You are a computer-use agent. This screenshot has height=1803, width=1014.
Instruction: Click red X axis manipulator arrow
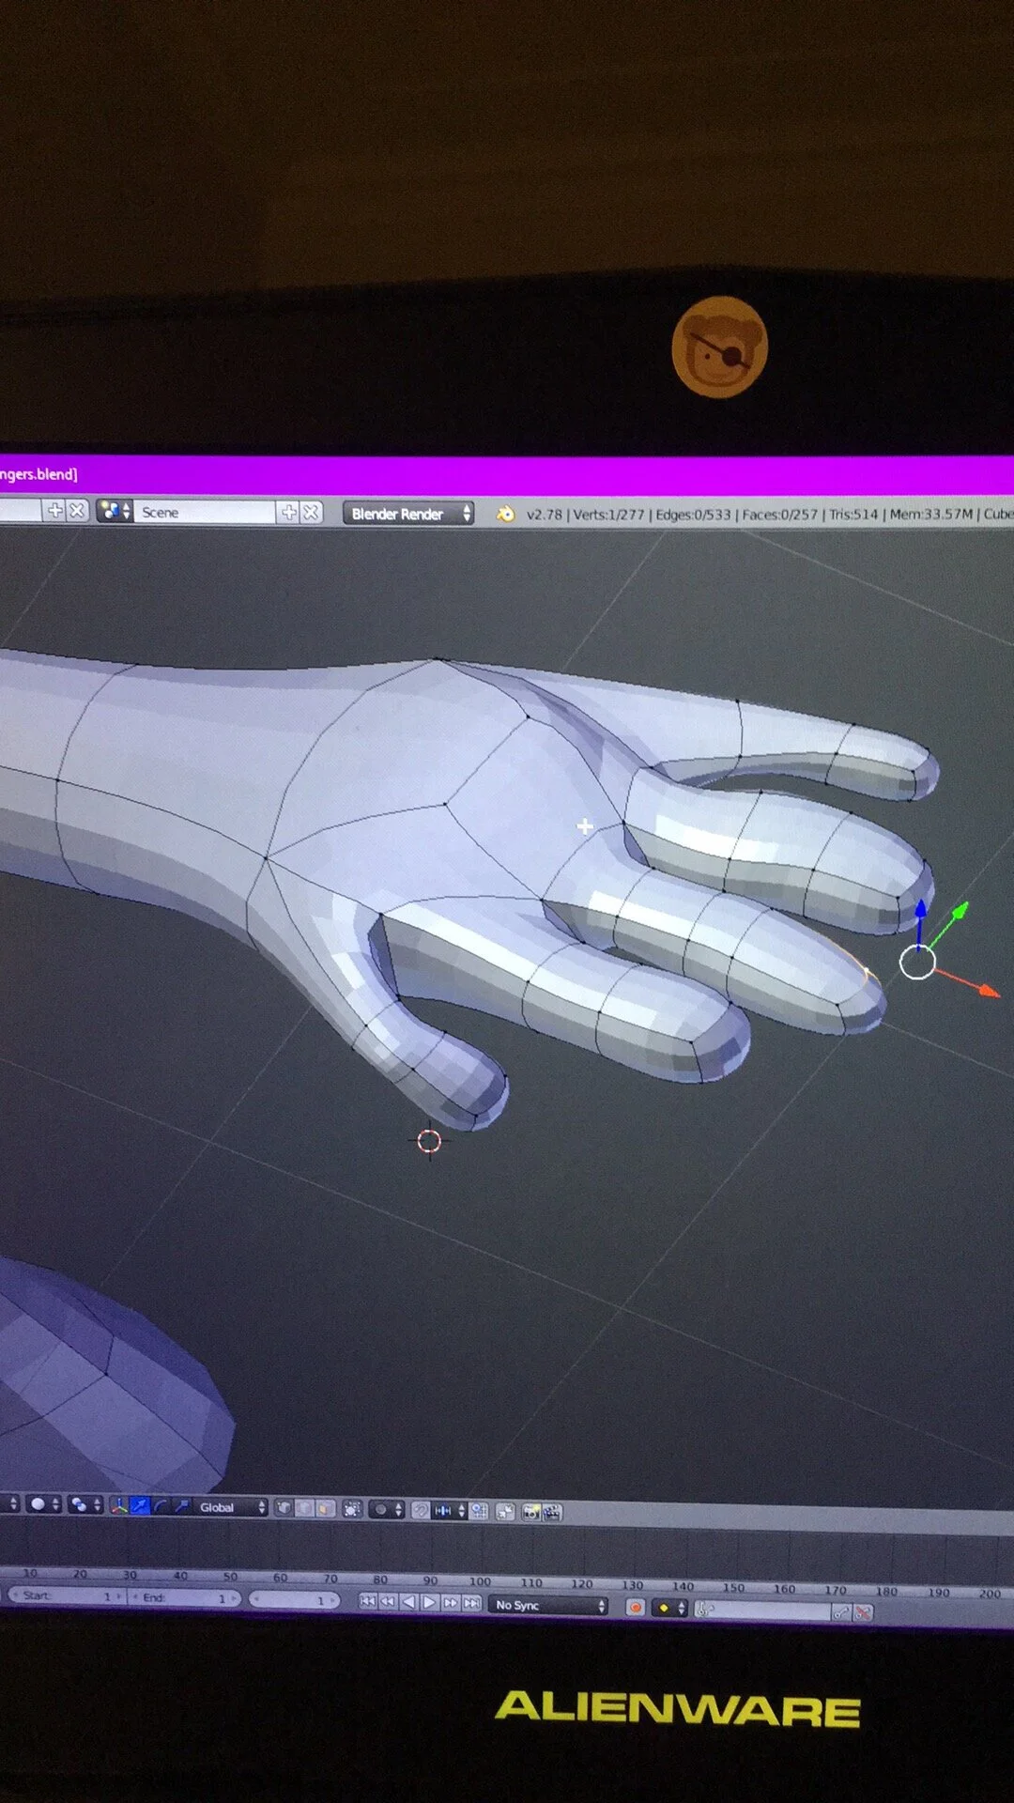(987, 990)
